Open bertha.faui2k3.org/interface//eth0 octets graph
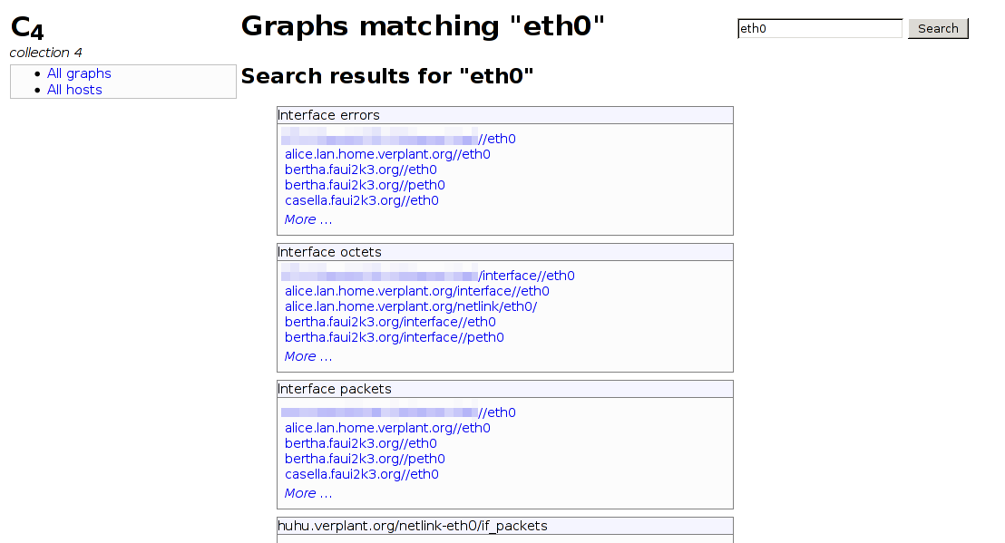The image size is (1005, 543). 390,322
